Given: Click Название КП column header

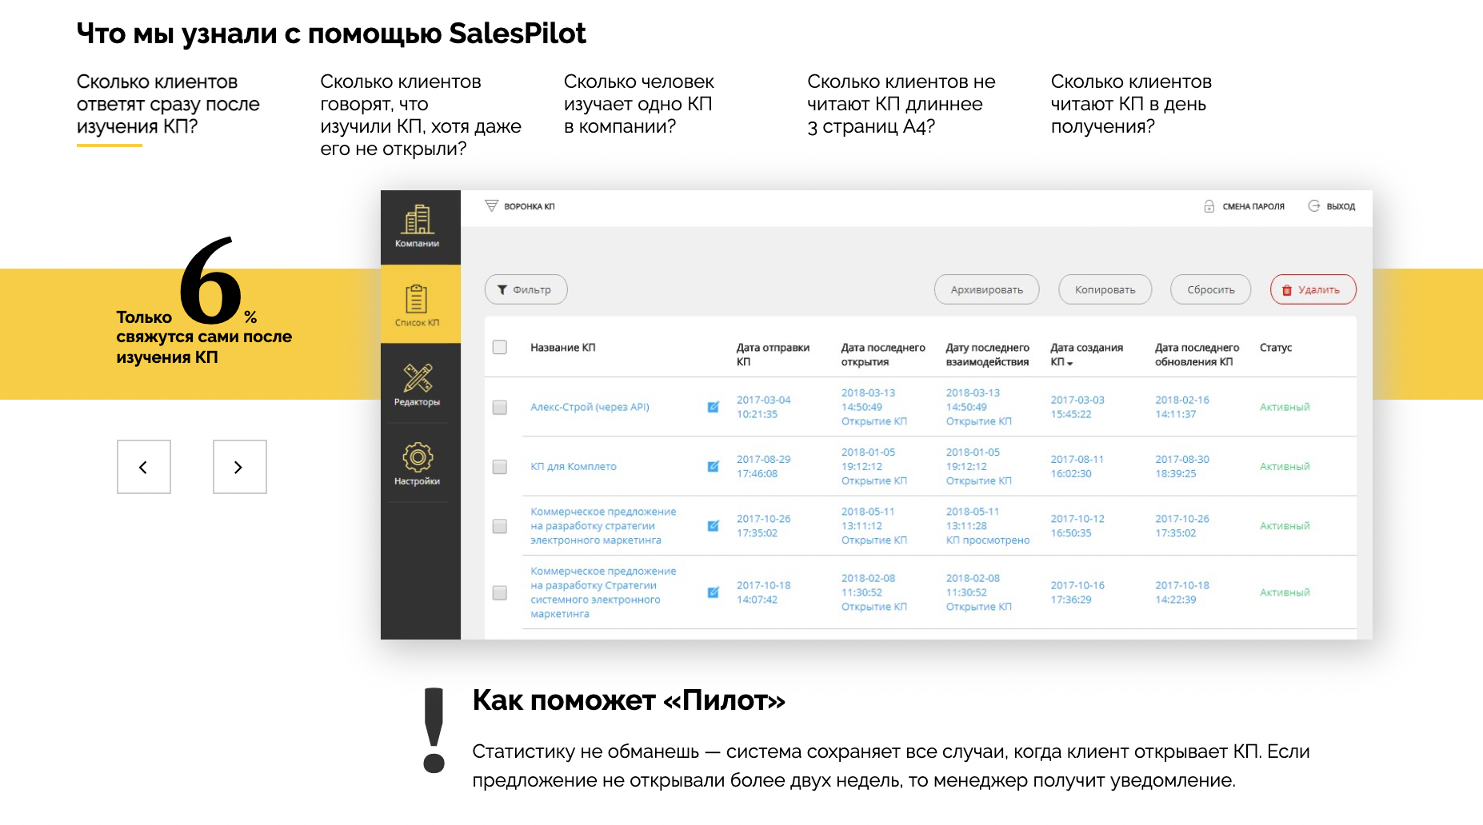Looking at the screenshot, I should tap(562, 347).
